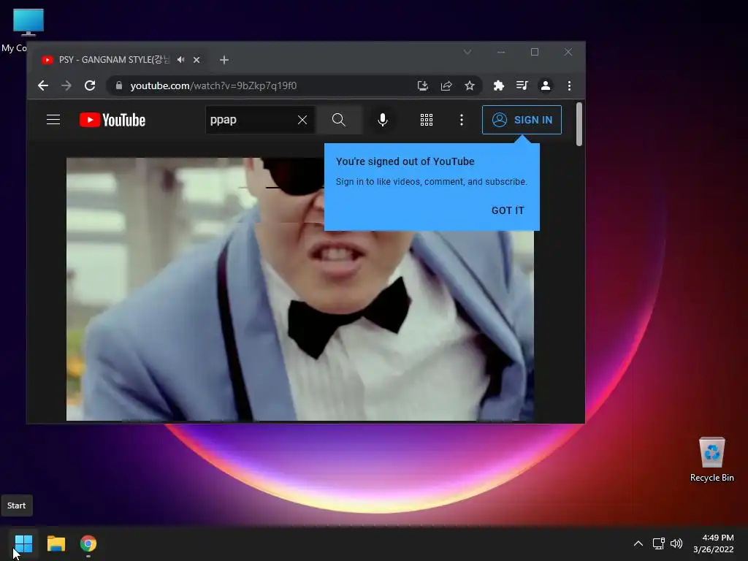
Task: Click the Gangnam Style video player
Action: [x=300, y=289]
